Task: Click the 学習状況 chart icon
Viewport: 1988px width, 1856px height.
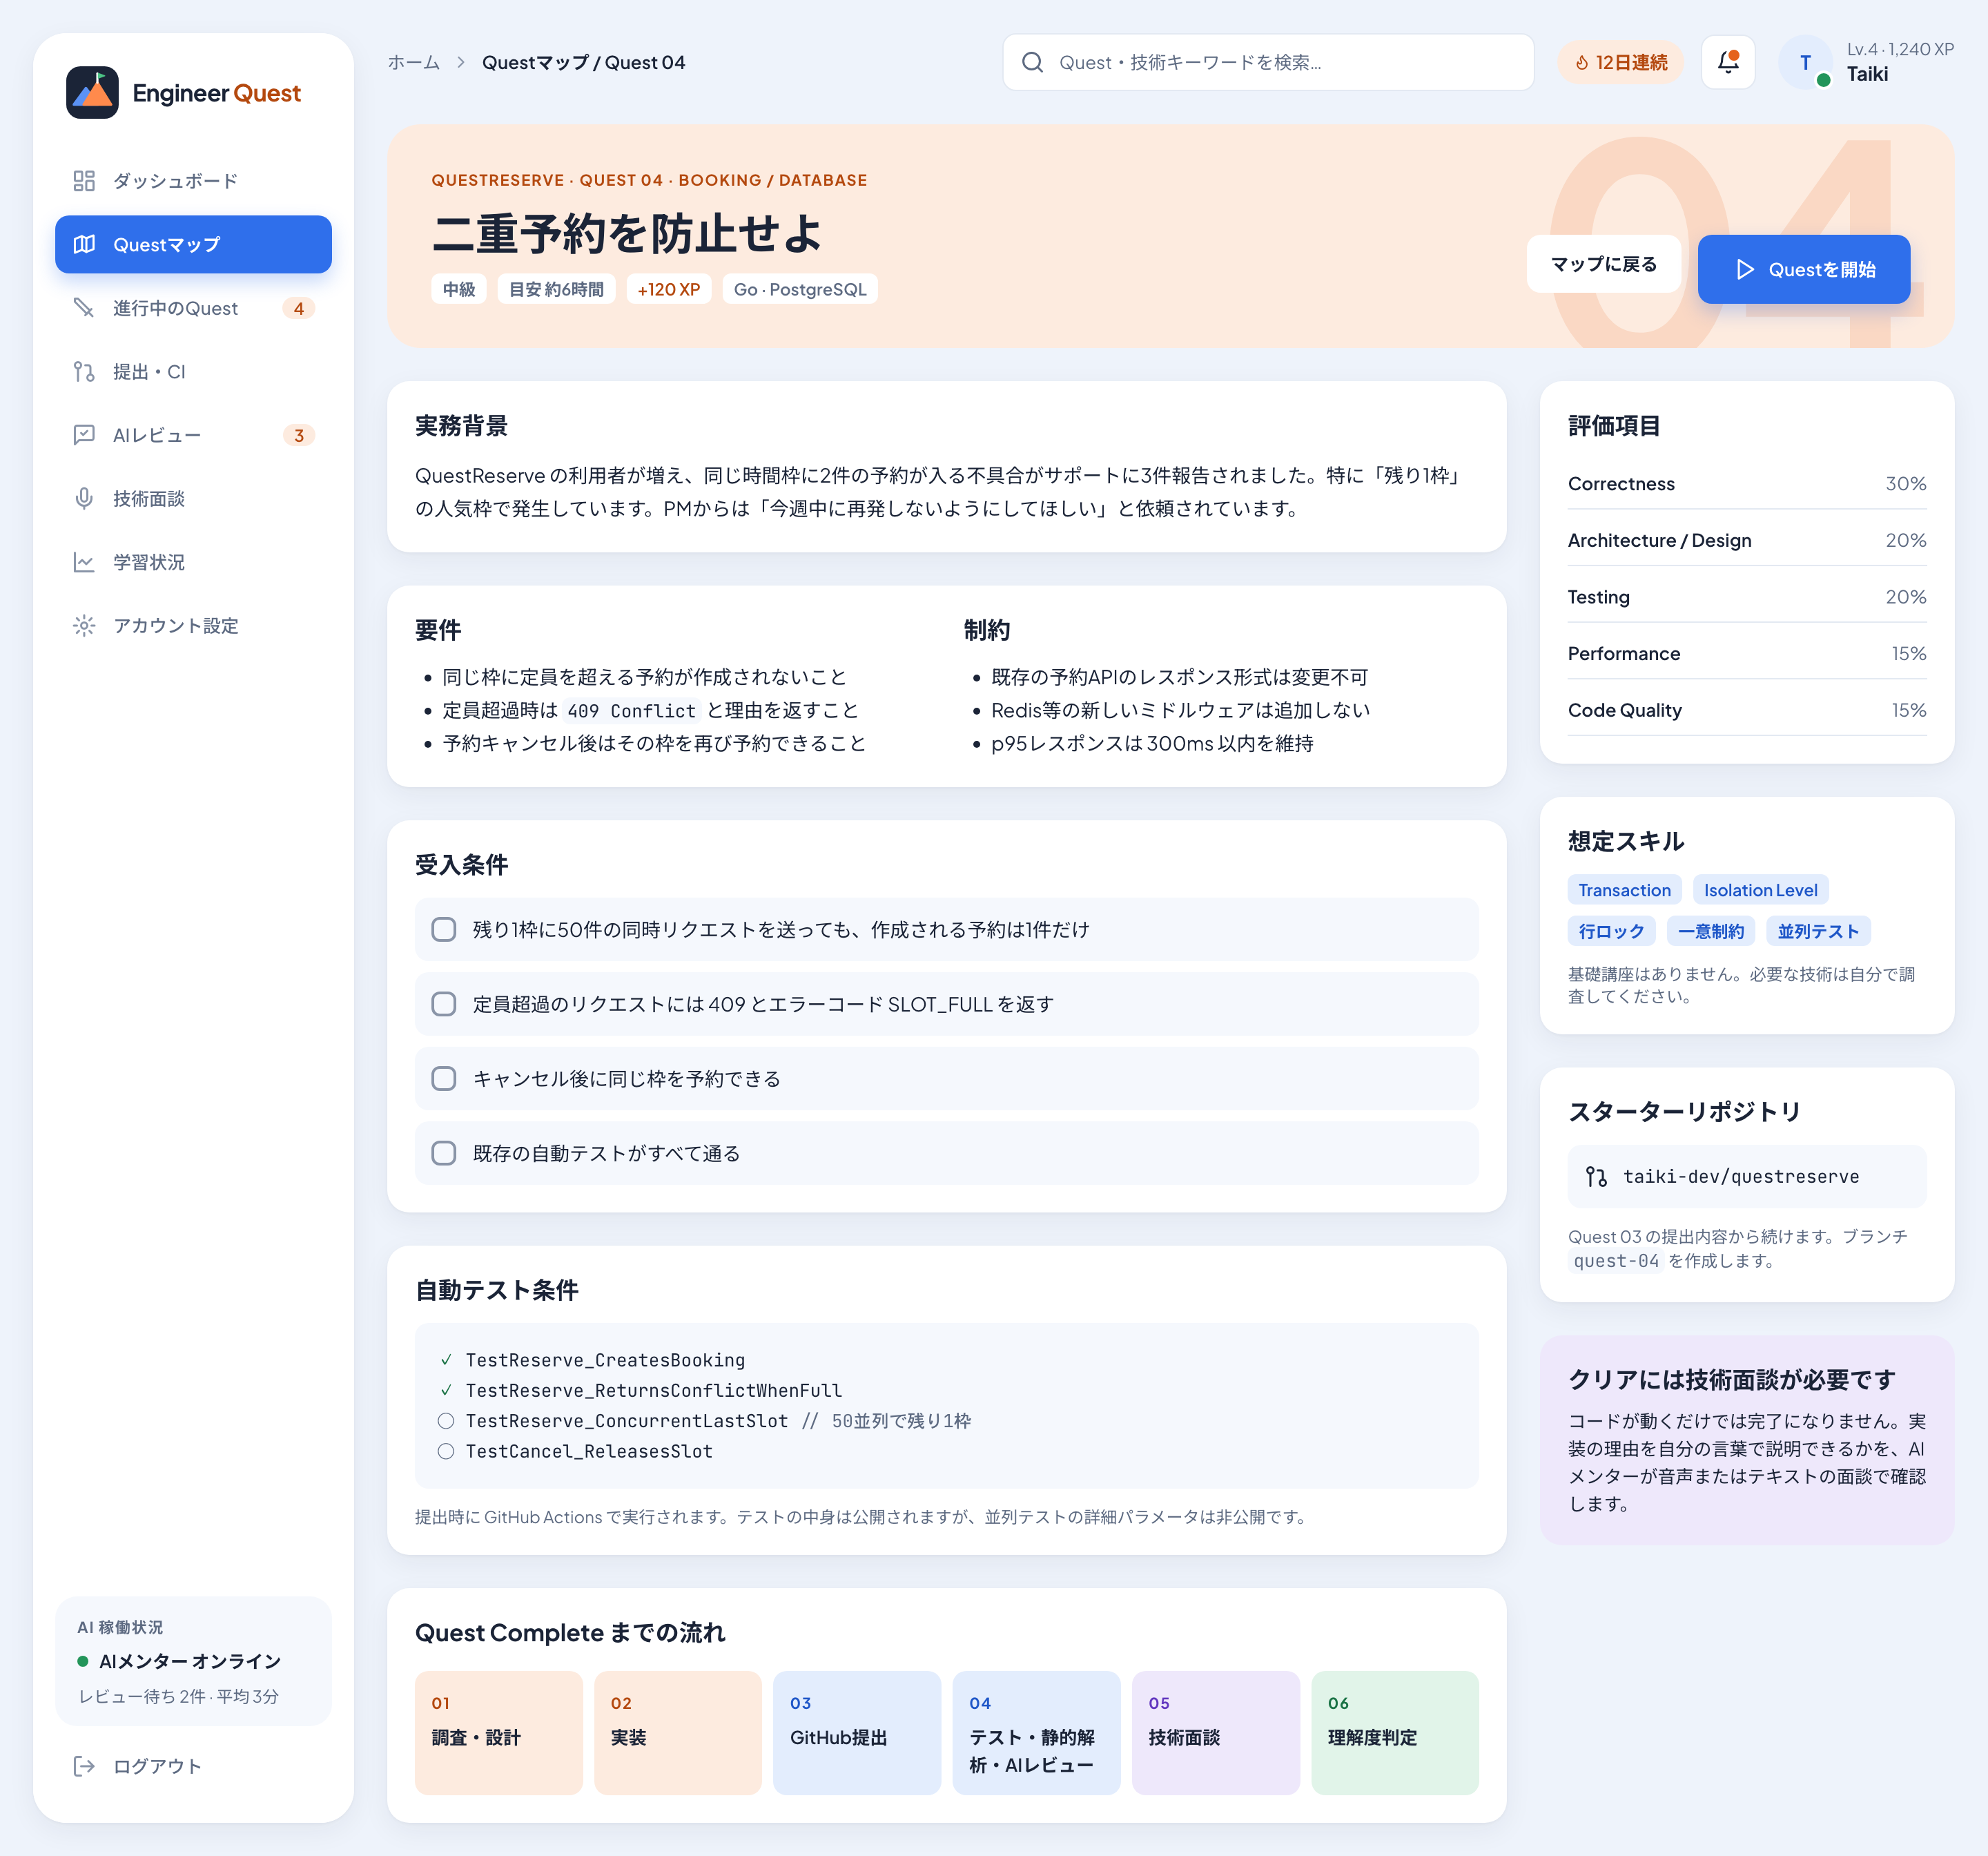Action: pos(84,562)
